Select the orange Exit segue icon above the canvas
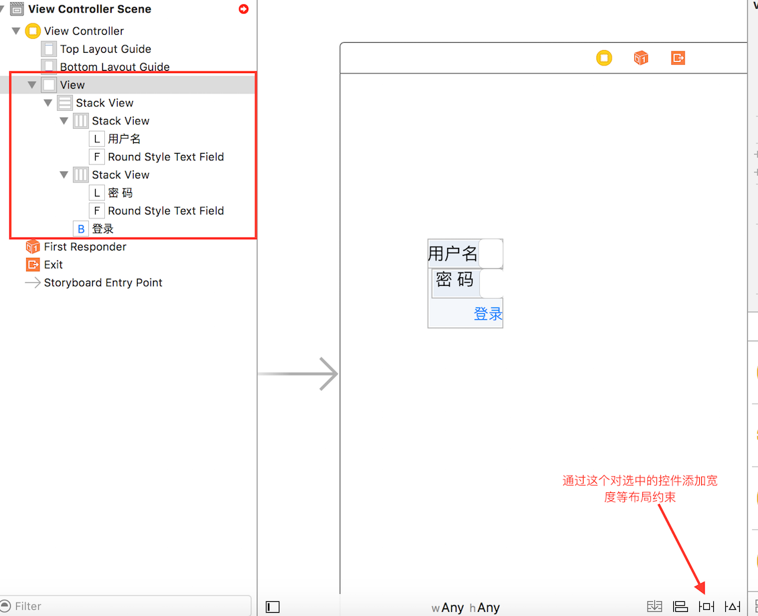 tap(678, 58)
